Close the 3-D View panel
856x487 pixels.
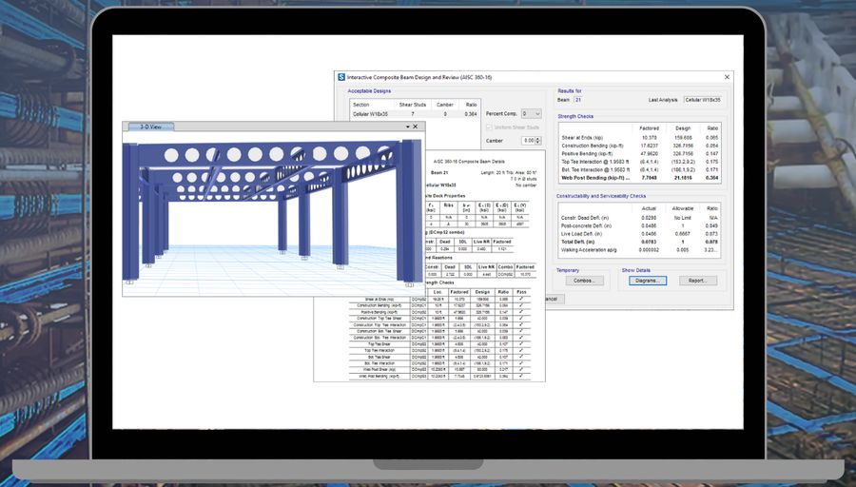417,126
